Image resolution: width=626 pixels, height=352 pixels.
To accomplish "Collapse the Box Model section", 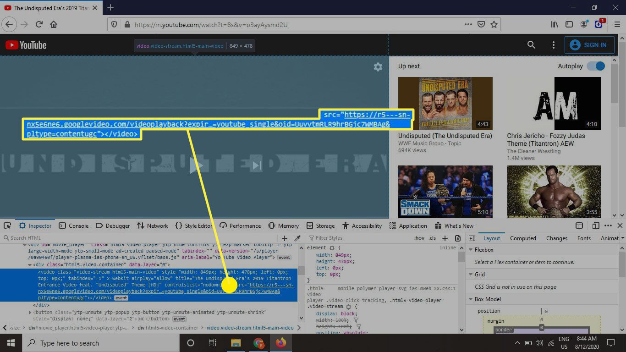I will pyautogui.click(x=471, y=299).
